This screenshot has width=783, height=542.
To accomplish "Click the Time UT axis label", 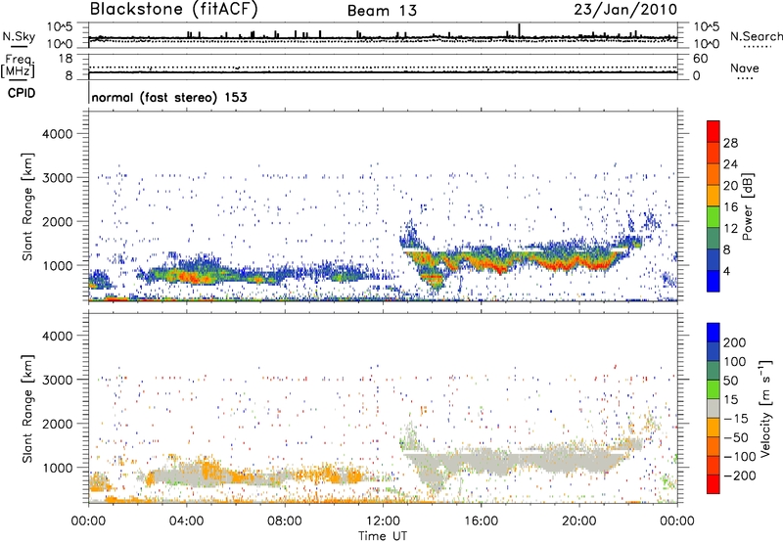I will coord(383,536).
